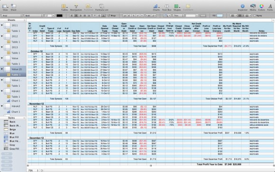Apply currency format with euro button
The width and height of the screenshot is (275, 172).
(129, 16)
